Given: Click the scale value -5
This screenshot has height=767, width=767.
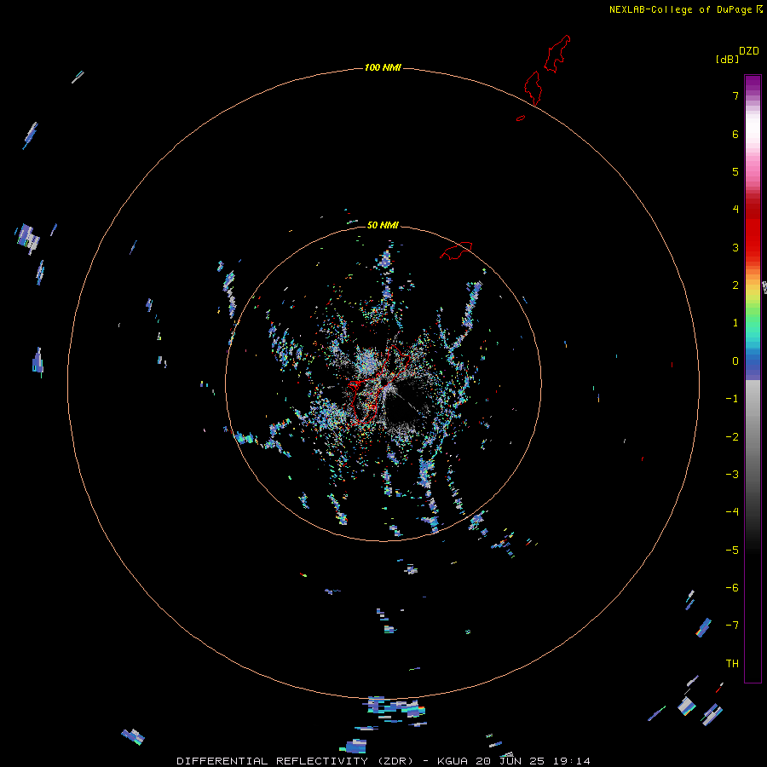Looking at the screenshot, I should tap(732, 550).
